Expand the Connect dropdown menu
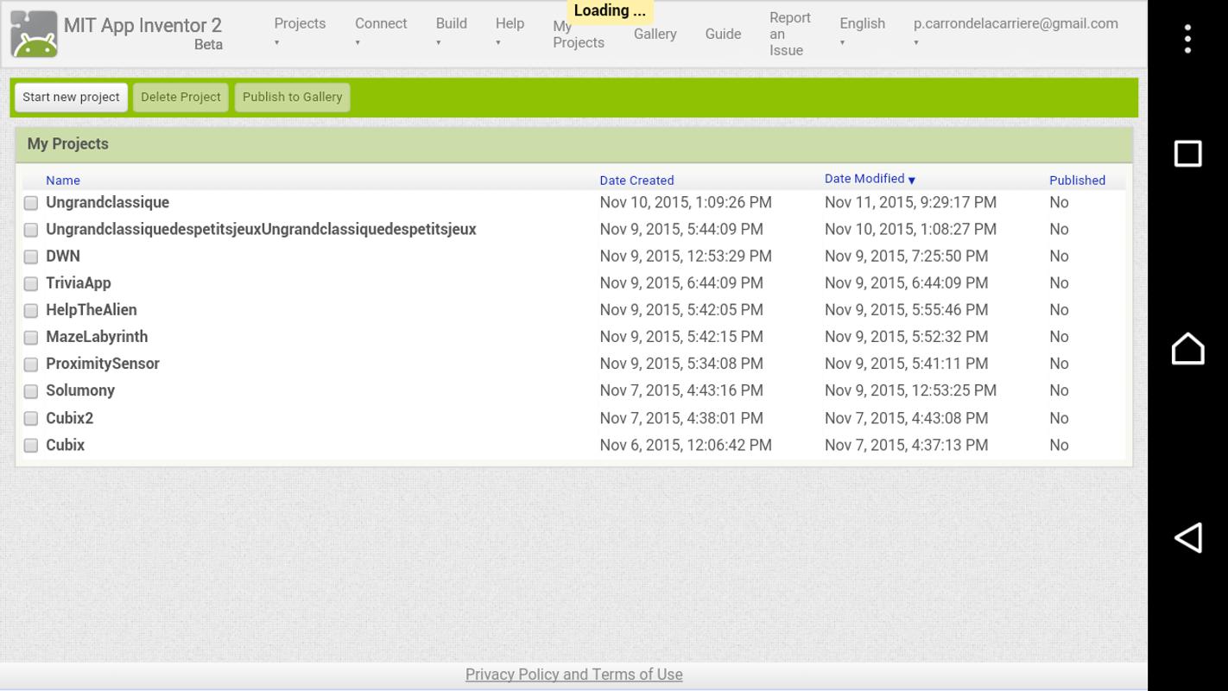Screen dimensions: 1228x691 coord(381,30)
